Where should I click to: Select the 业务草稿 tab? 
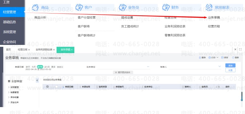66,50
